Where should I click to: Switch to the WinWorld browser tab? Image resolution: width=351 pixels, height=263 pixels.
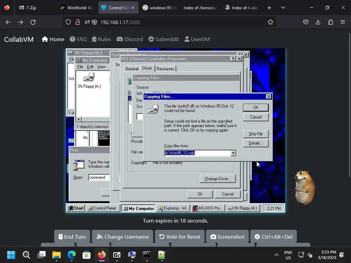click(77, 8)
